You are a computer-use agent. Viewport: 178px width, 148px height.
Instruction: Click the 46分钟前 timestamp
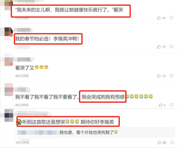coord(22,76)
